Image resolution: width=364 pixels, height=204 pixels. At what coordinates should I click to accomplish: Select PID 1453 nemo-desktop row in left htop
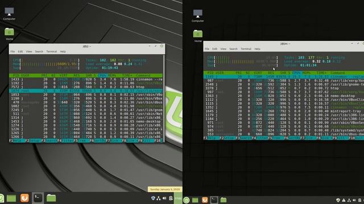[x=86, y=121]
